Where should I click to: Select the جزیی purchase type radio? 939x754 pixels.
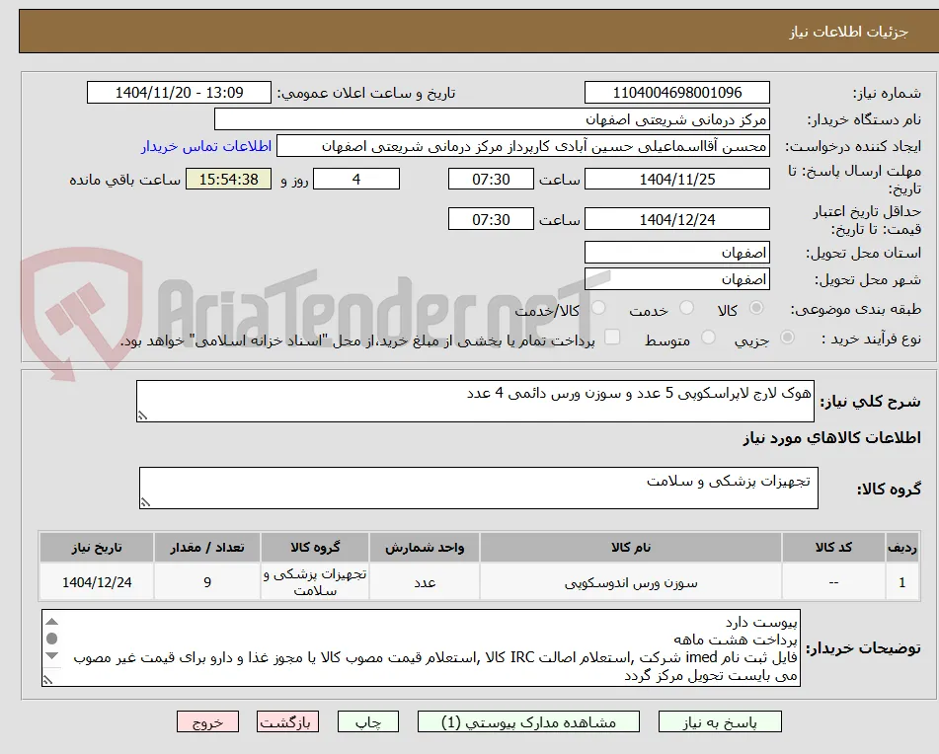pos(788,338)
